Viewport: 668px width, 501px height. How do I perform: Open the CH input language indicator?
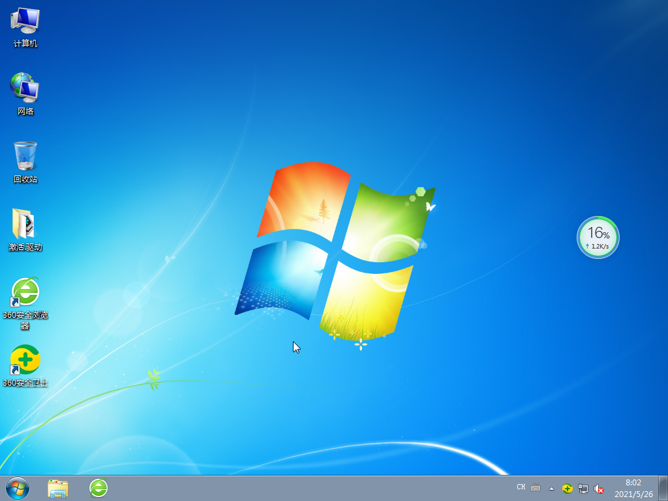pos(521,487)
